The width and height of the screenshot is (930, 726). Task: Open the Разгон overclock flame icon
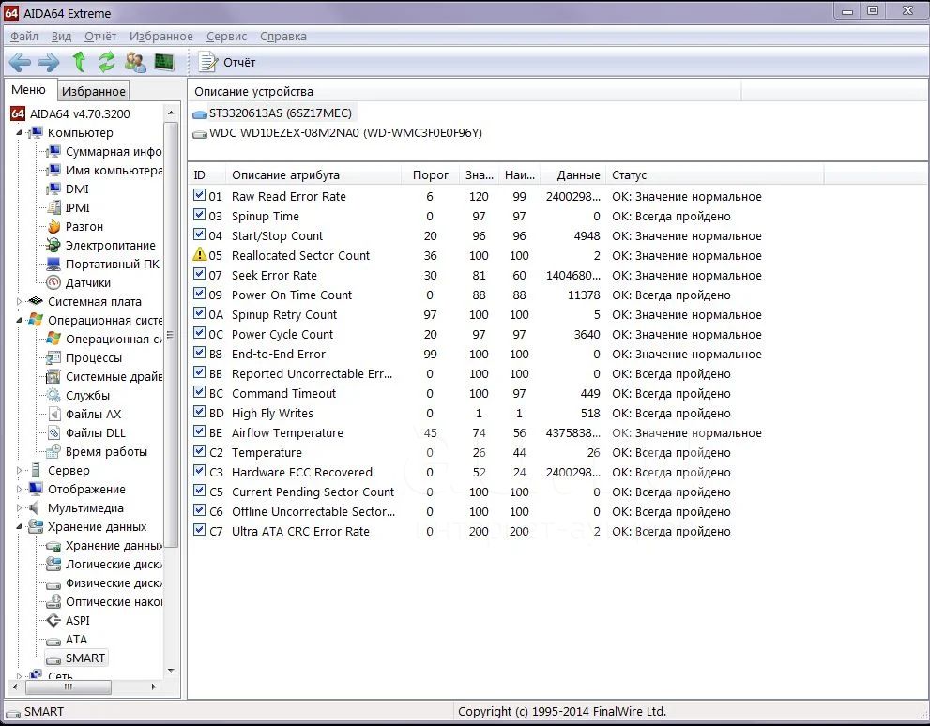tap(54, 226)
